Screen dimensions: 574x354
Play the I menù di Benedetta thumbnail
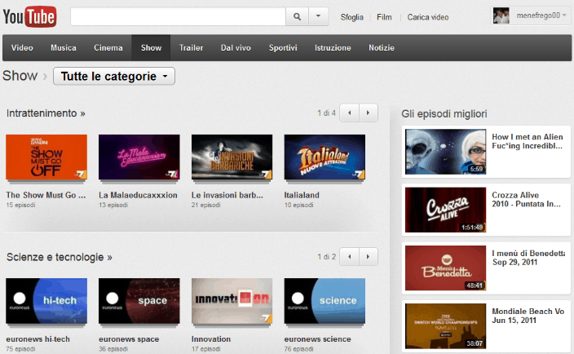pyautogui.click(x=445, y=268)
